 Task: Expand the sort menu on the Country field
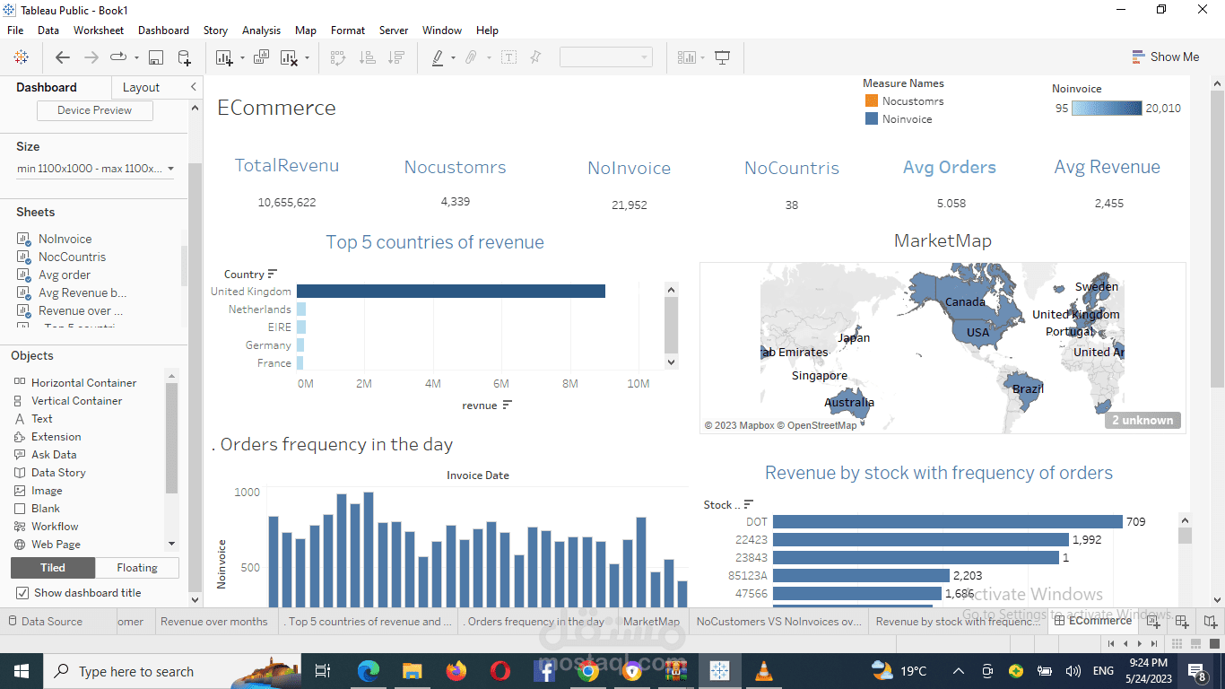tap(272, 274)
